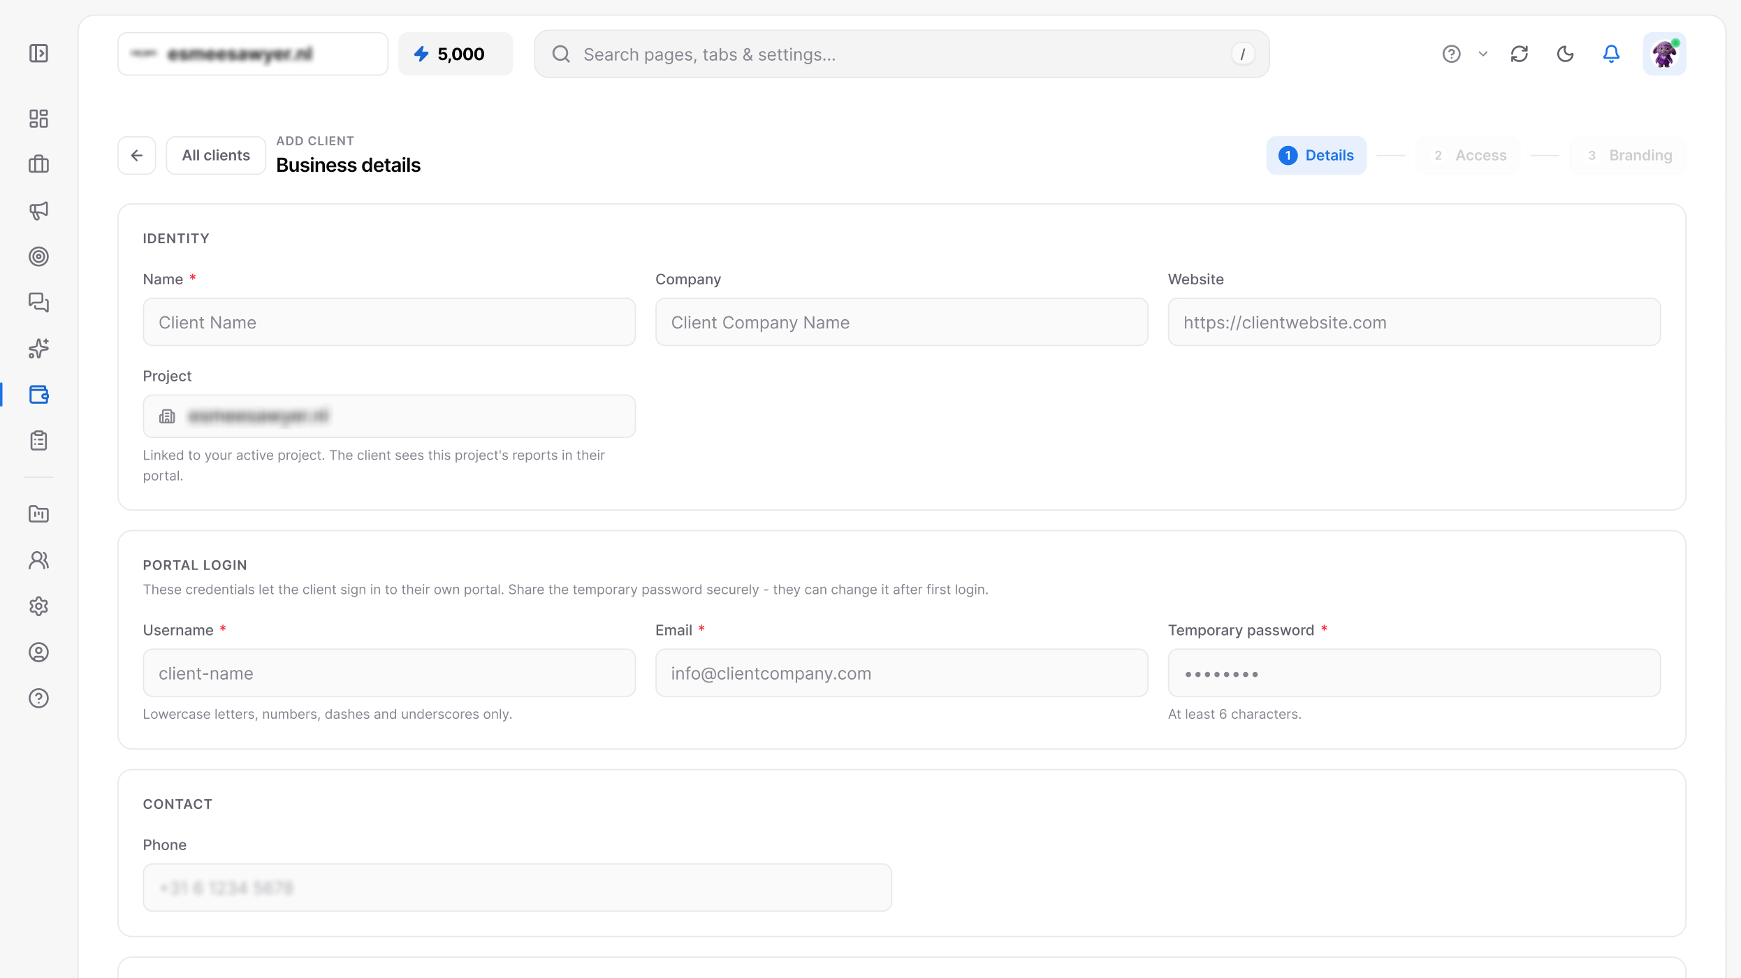This screenshot has width=1741, height=978.
Task: Click the Website URL field
Action: [x=1414, y=322]
